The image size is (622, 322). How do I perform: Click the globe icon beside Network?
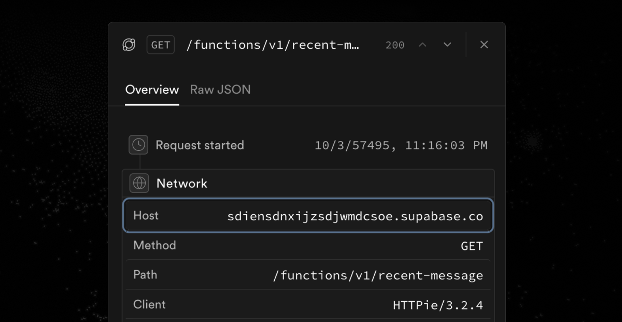[x=138, y=183]
